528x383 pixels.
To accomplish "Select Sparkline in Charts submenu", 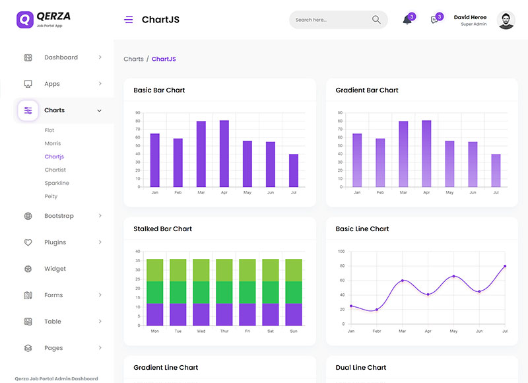I will click(57, 183).
